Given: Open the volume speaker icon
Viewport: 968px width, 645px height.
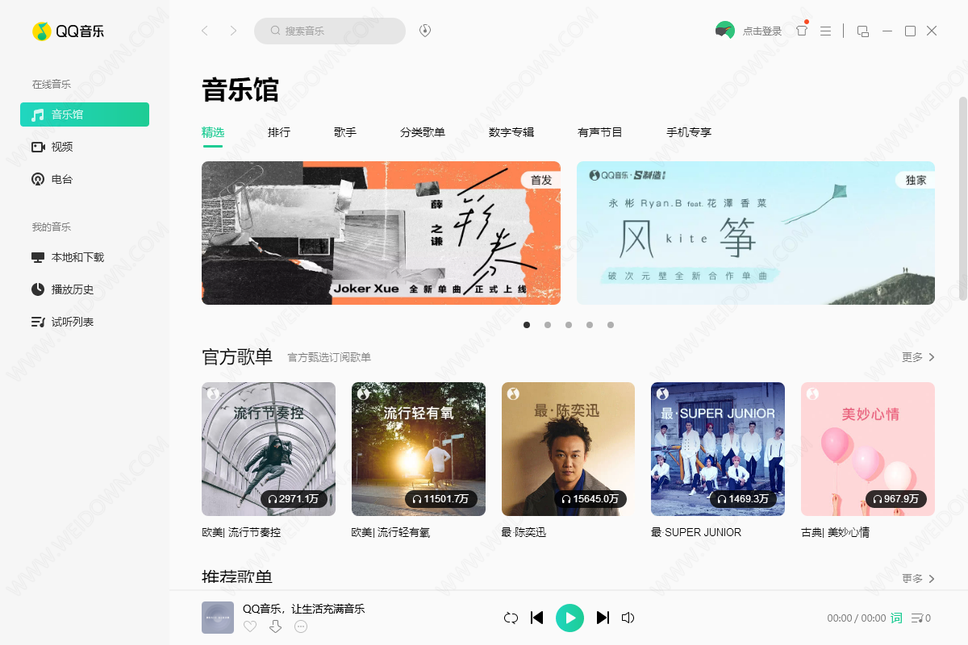Looking at the screenshot, I should pos(628,618).
